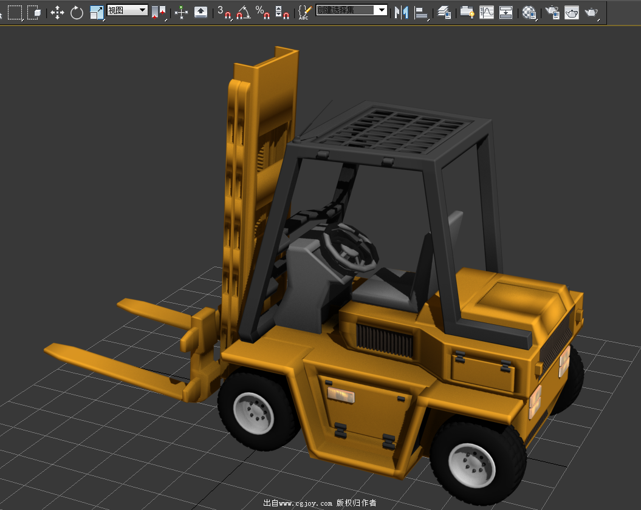Open Render Setup teapot icon
641x510 pixels.
(552, 12)
